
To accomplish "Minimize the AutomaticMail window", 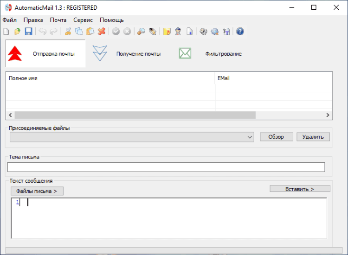I will pos(292,7).
